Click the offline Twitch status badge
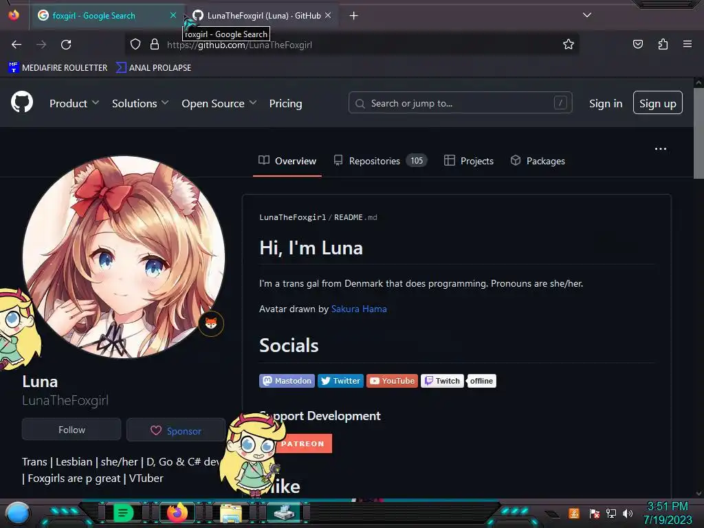704x528 pixels. 481,381
